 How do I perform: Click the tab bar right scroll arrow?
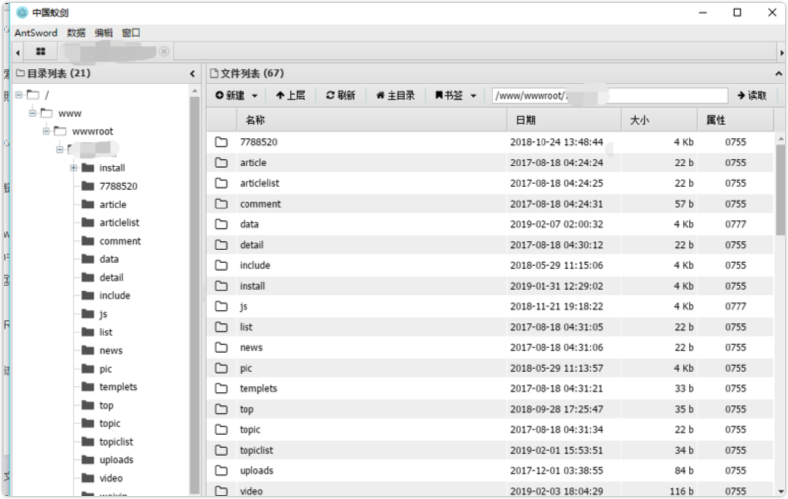(x=782, y=52)
